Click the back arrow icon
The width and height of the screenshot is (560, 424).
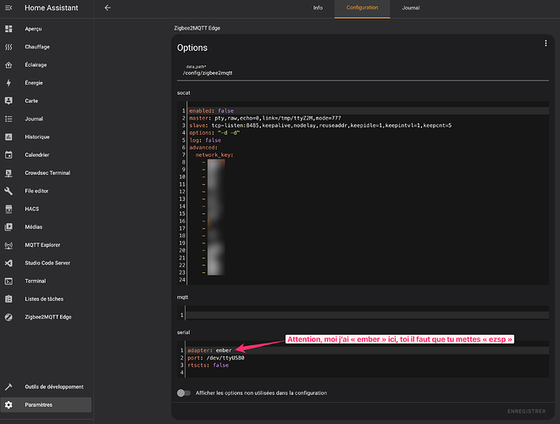click(108, 8)
